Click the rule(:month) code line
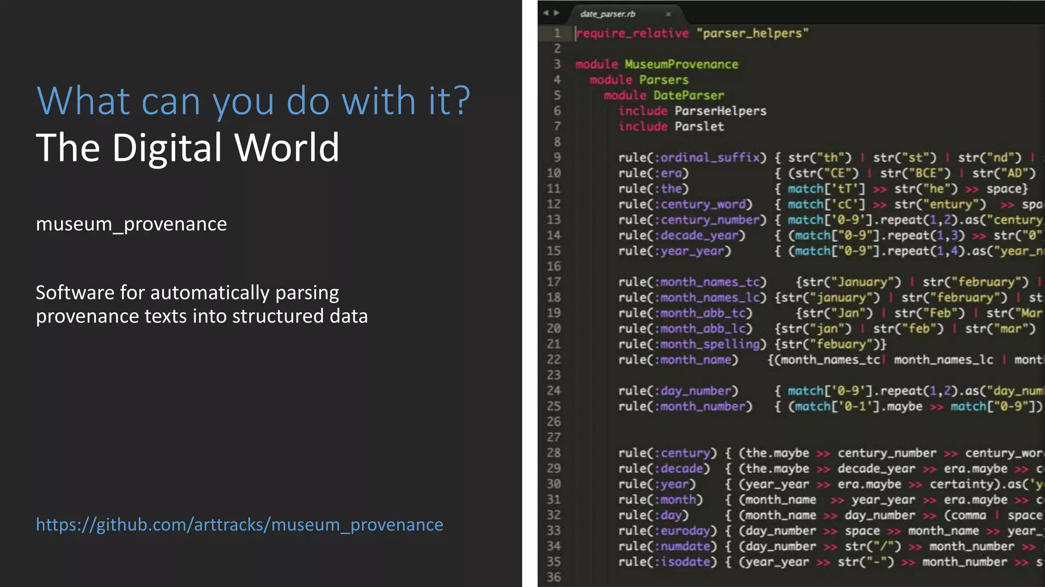 pos(831,499)
